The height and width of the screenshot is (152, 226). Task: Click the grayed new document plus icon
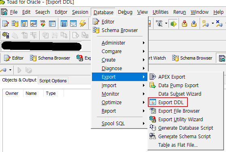coord(75,35)
